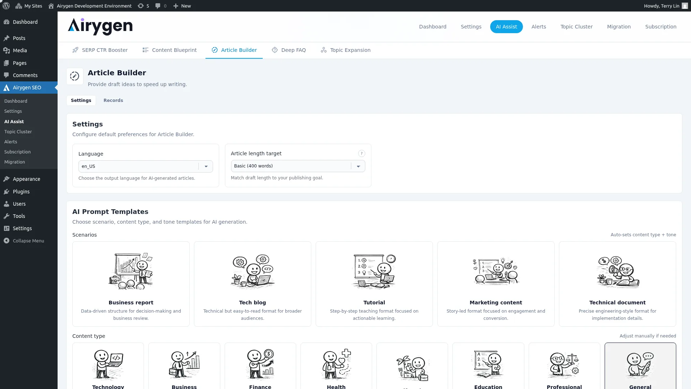The width and height of the screenshot is (691, 389).
Task: Open Alerts in Airygen SEO submenu
Action: pos(11,142)
